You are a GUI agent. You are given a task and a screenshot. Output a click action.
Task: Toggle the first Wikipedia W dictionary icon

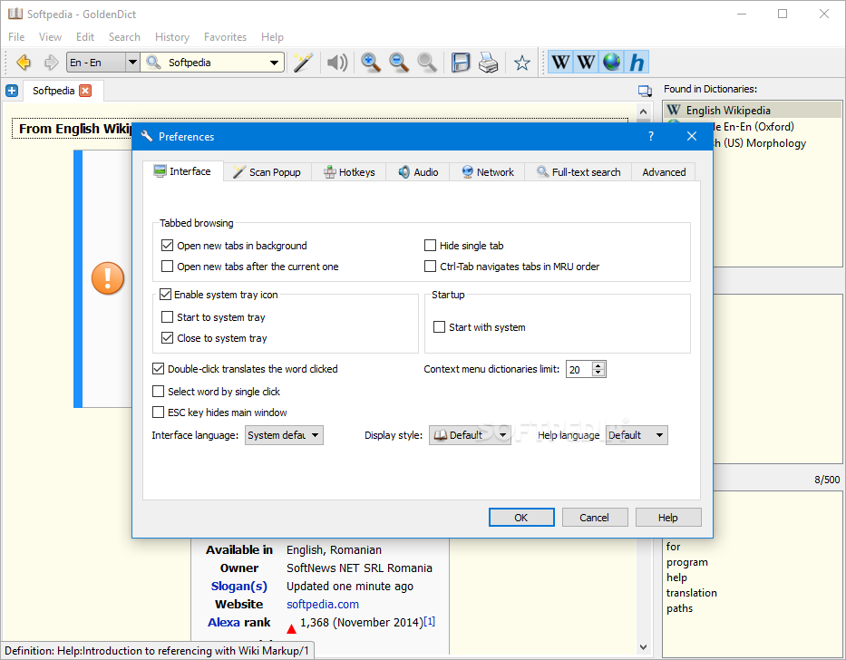tap(560, 63)
